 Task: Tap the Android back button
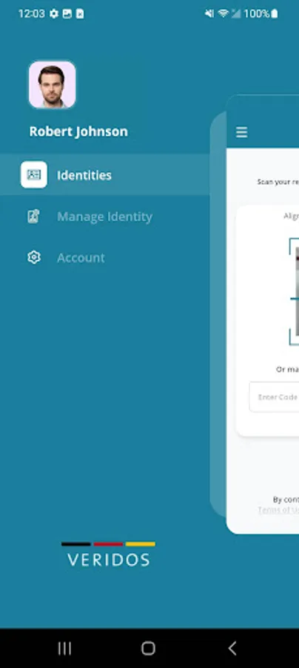[232, 649]
